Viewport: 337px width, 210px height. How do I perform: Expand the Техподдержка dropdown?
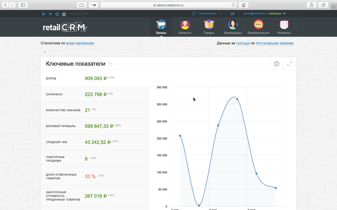(207, 13)
